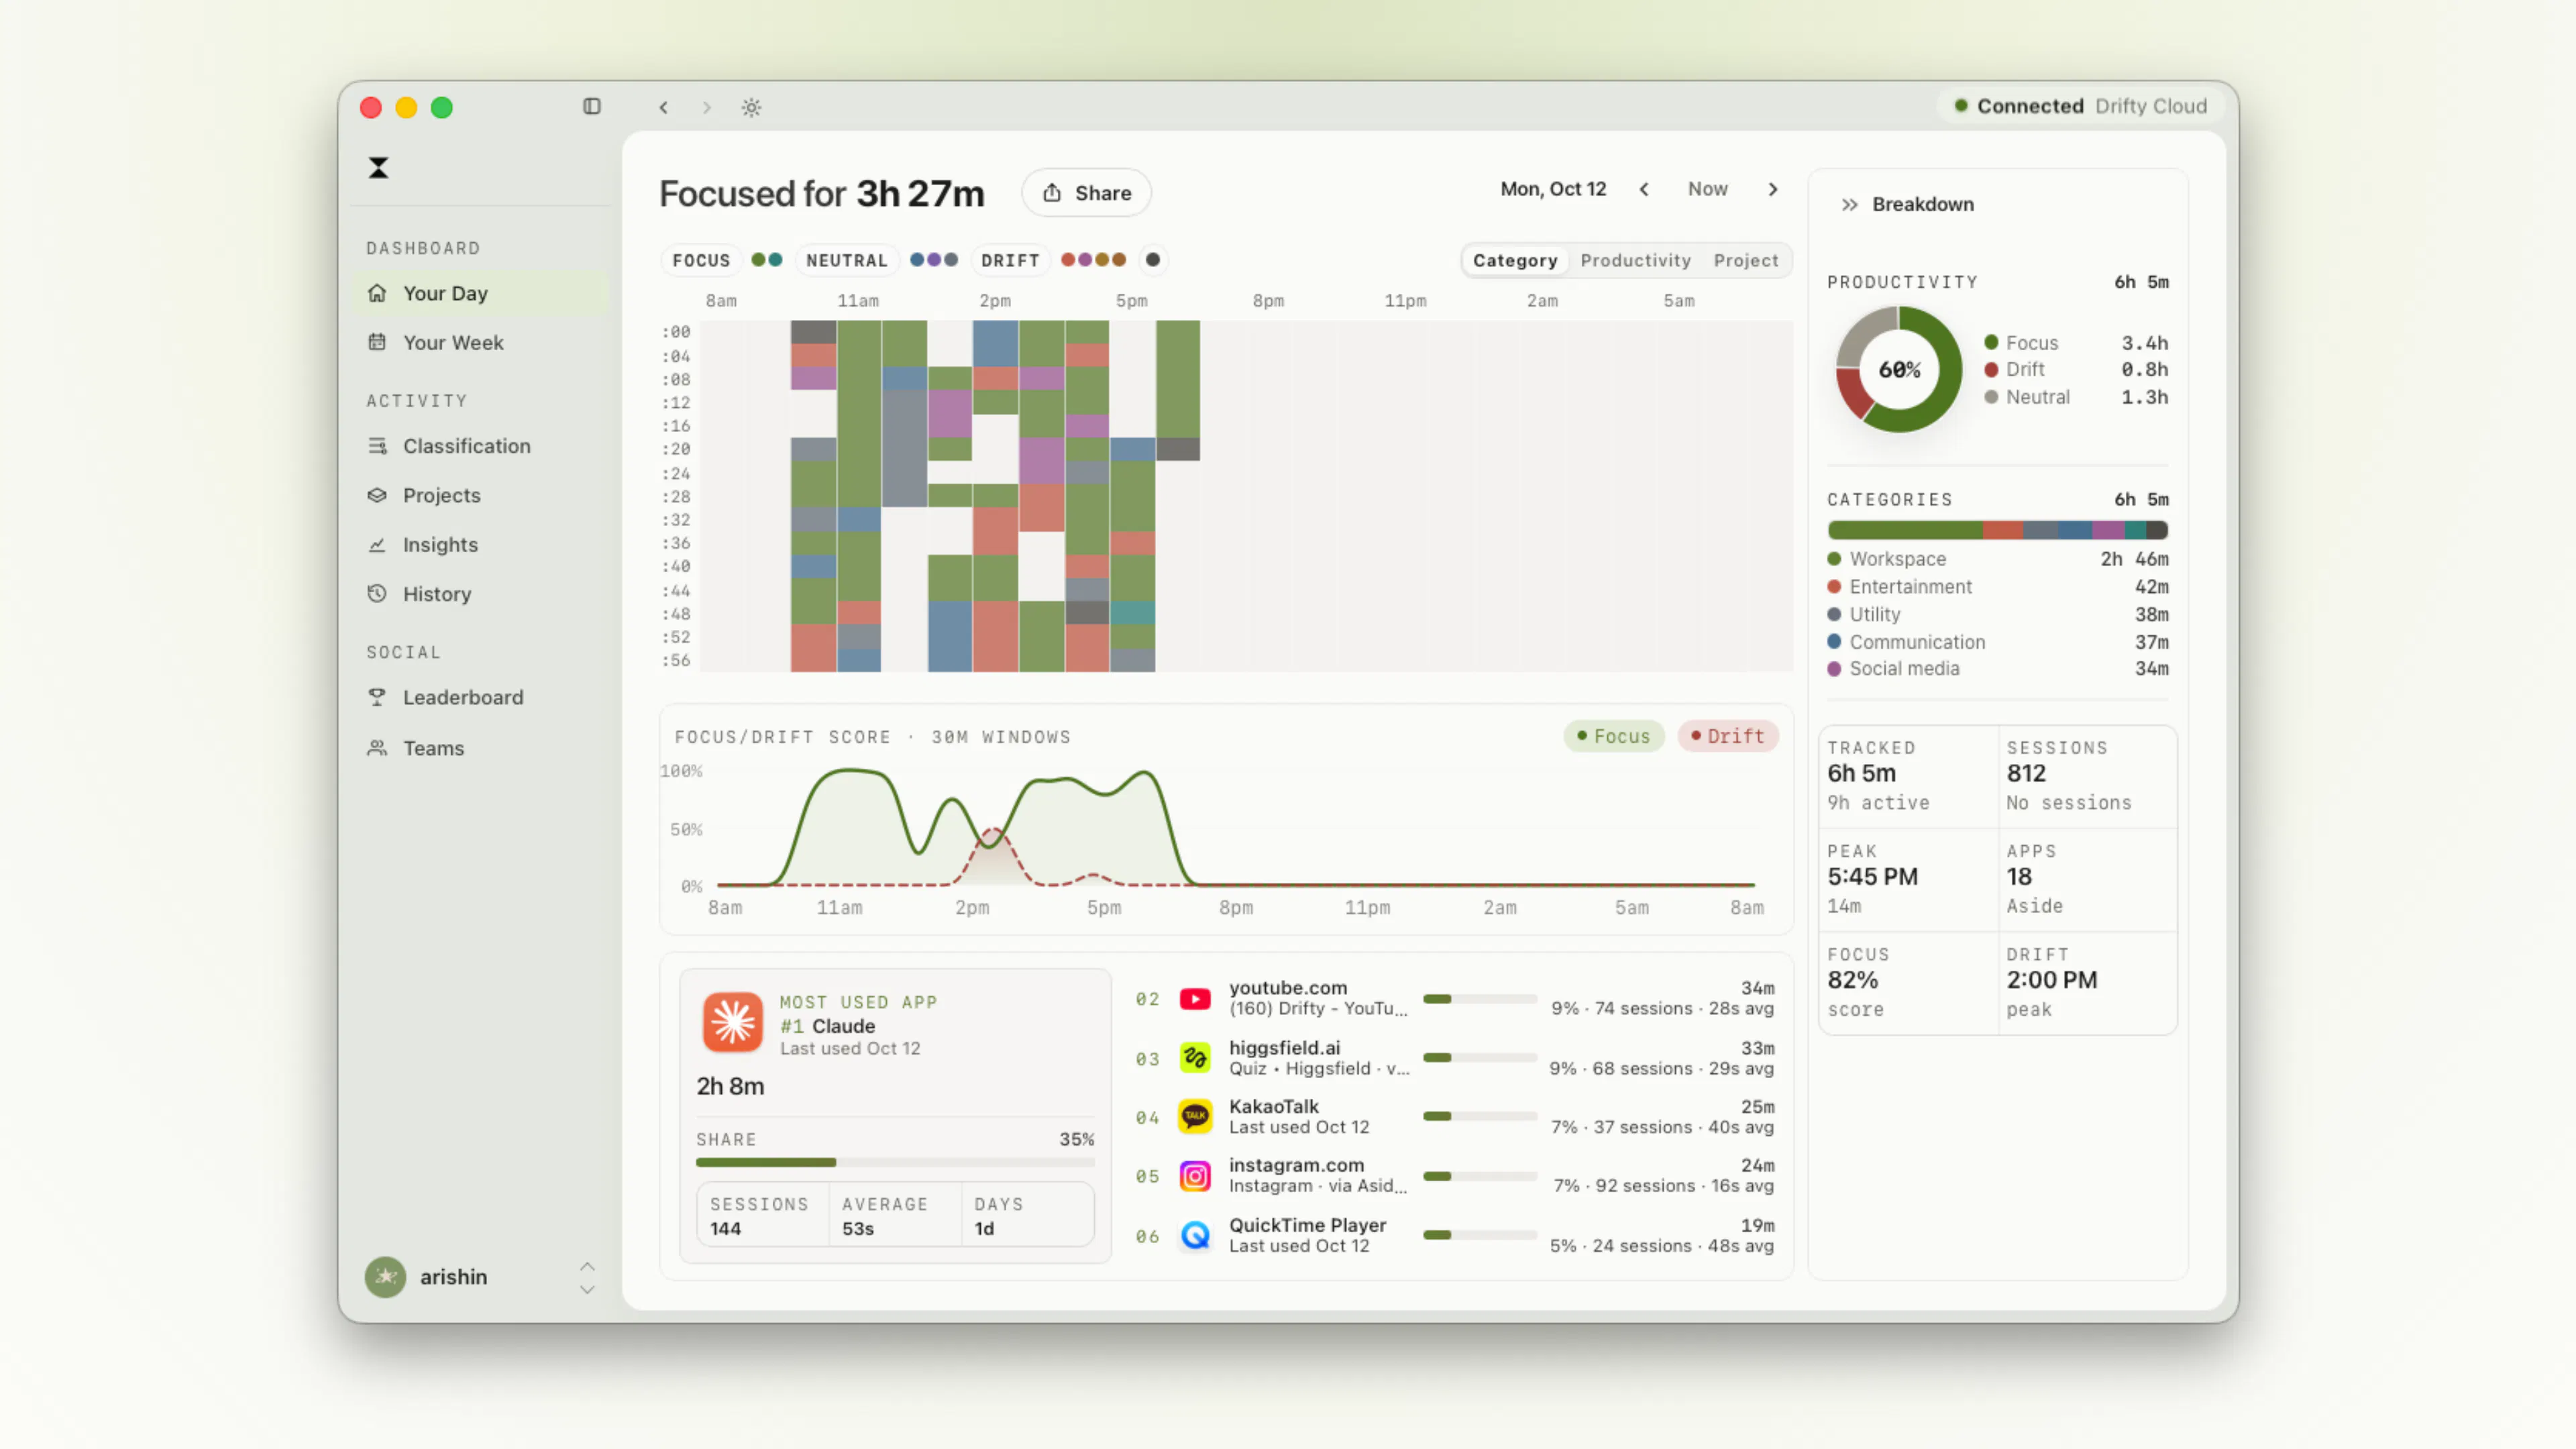The image size is (2576, 1449).
Task: Click the Drifty hourglass logo
Action: [x=378, y=167]
